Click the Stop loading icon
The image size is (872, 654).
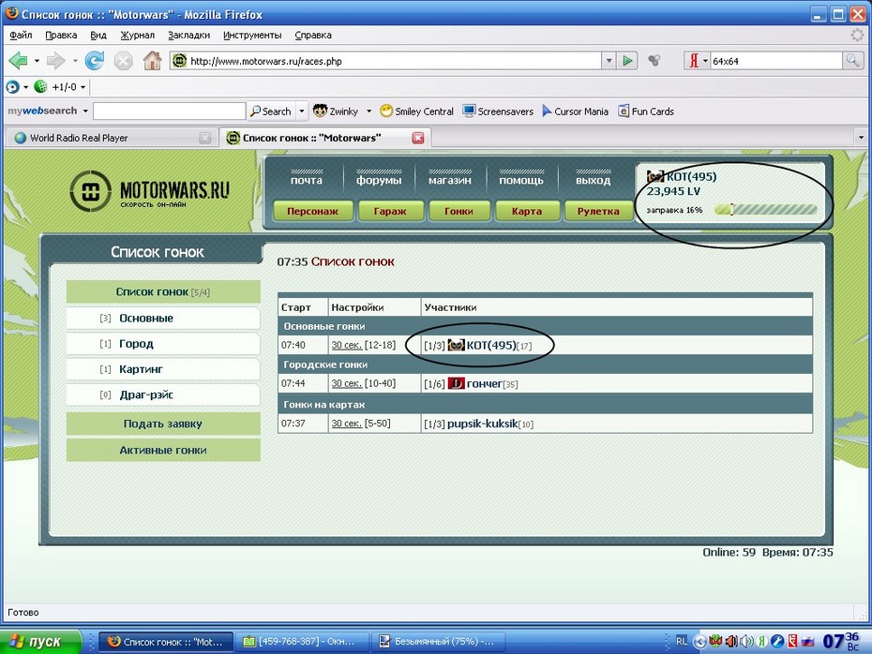[124, 61]
